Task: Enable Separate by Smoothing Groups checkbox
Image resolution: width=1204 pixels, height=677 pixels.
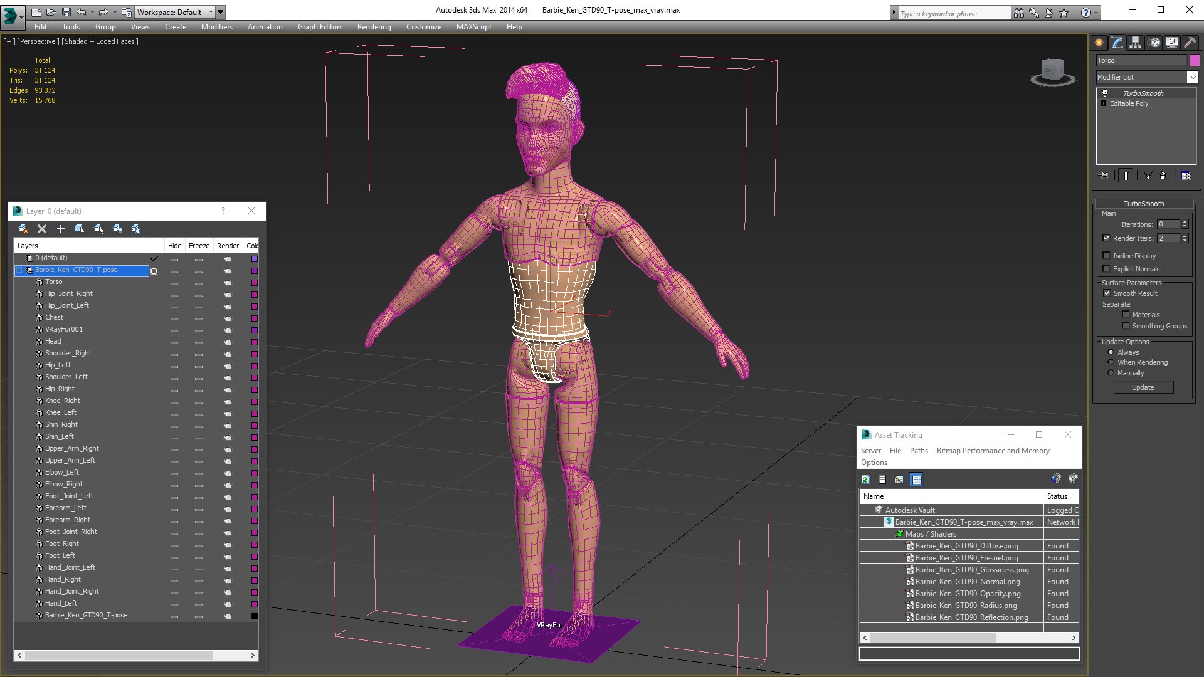Action: coord(1126,326)
